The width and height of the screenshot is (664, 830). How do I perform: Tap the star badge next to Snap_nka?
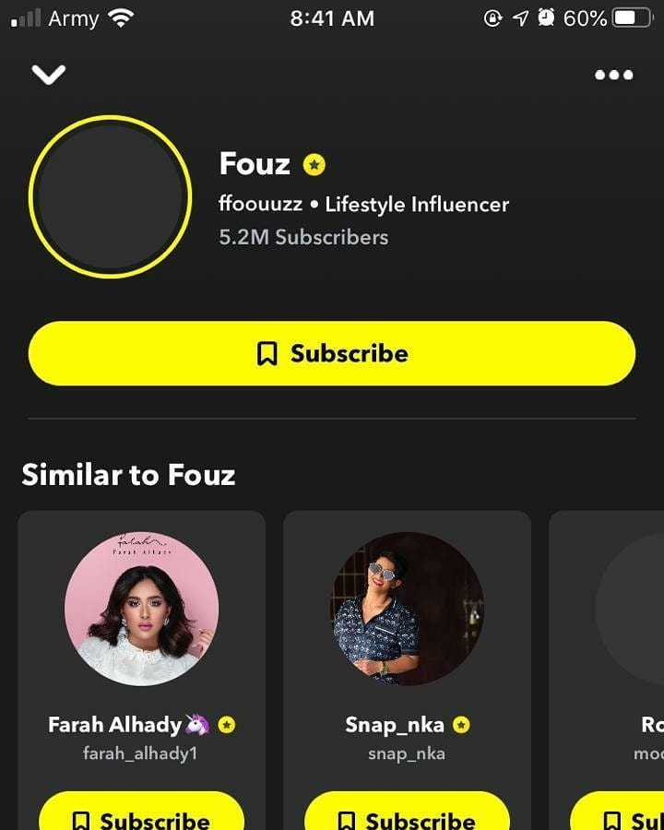point(461,725)
